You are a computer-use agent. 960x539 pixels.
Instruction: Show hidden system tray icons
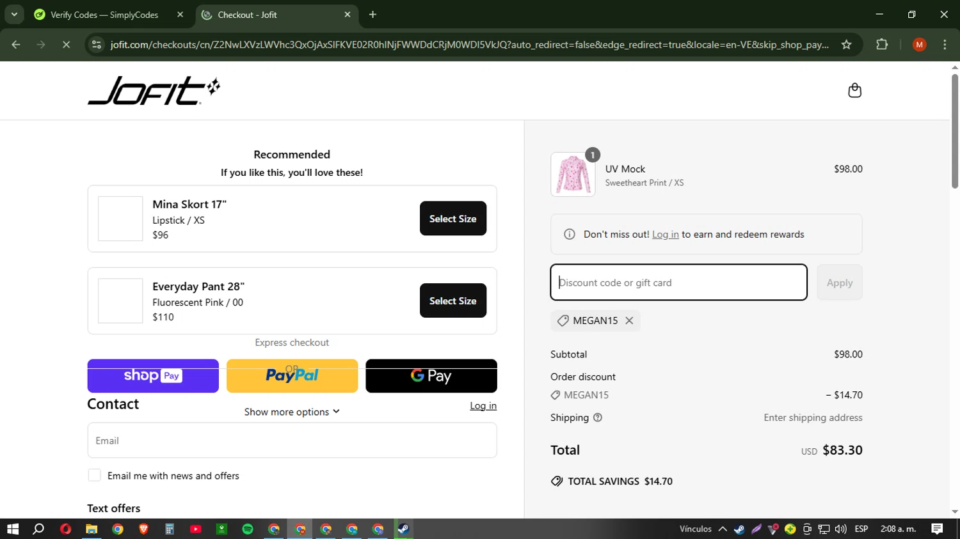723,529
